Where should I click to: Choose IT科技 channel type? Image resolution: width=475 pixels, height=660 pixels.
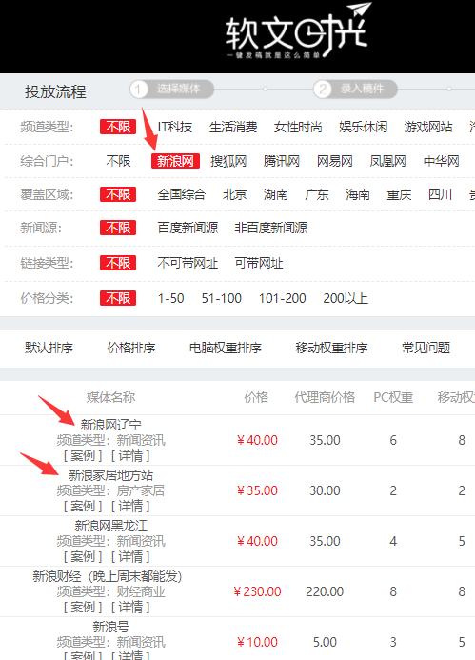(x=175, y=127)
